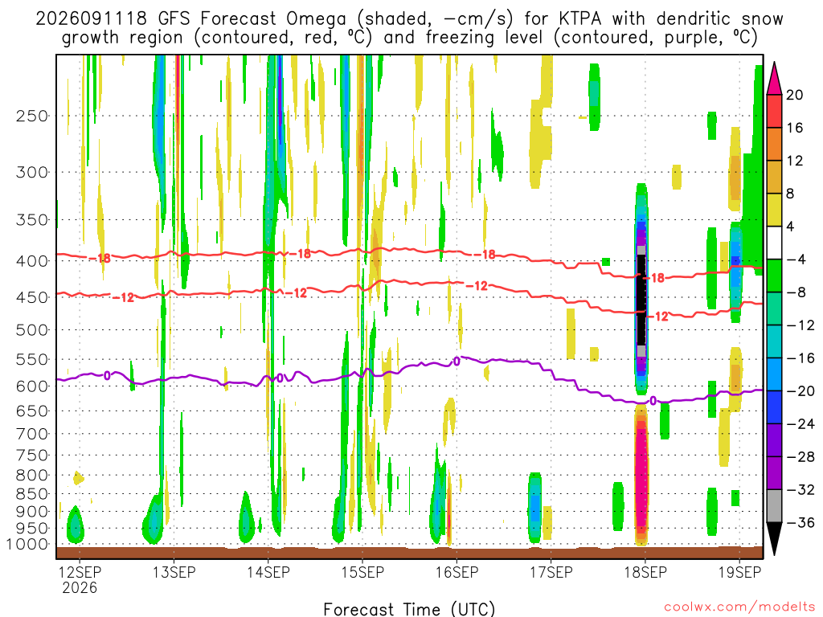This screenshot has height=617, width=823.
Task: Click the black bottom arrow of colorbar
Action: click(774, 538)
